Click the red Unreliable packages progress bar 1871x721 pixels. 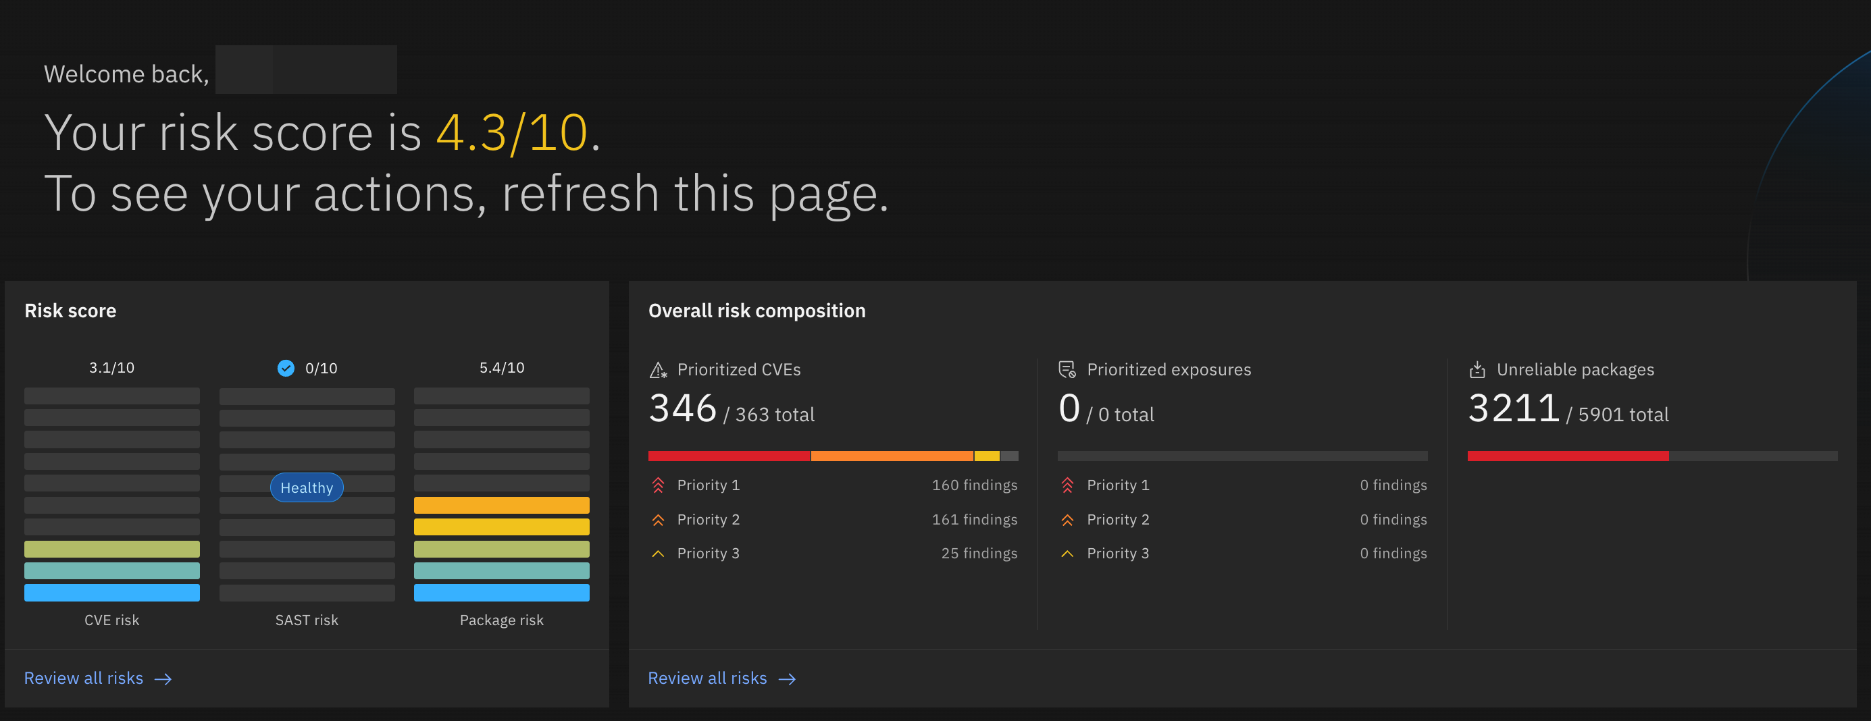pos(1568,456)
